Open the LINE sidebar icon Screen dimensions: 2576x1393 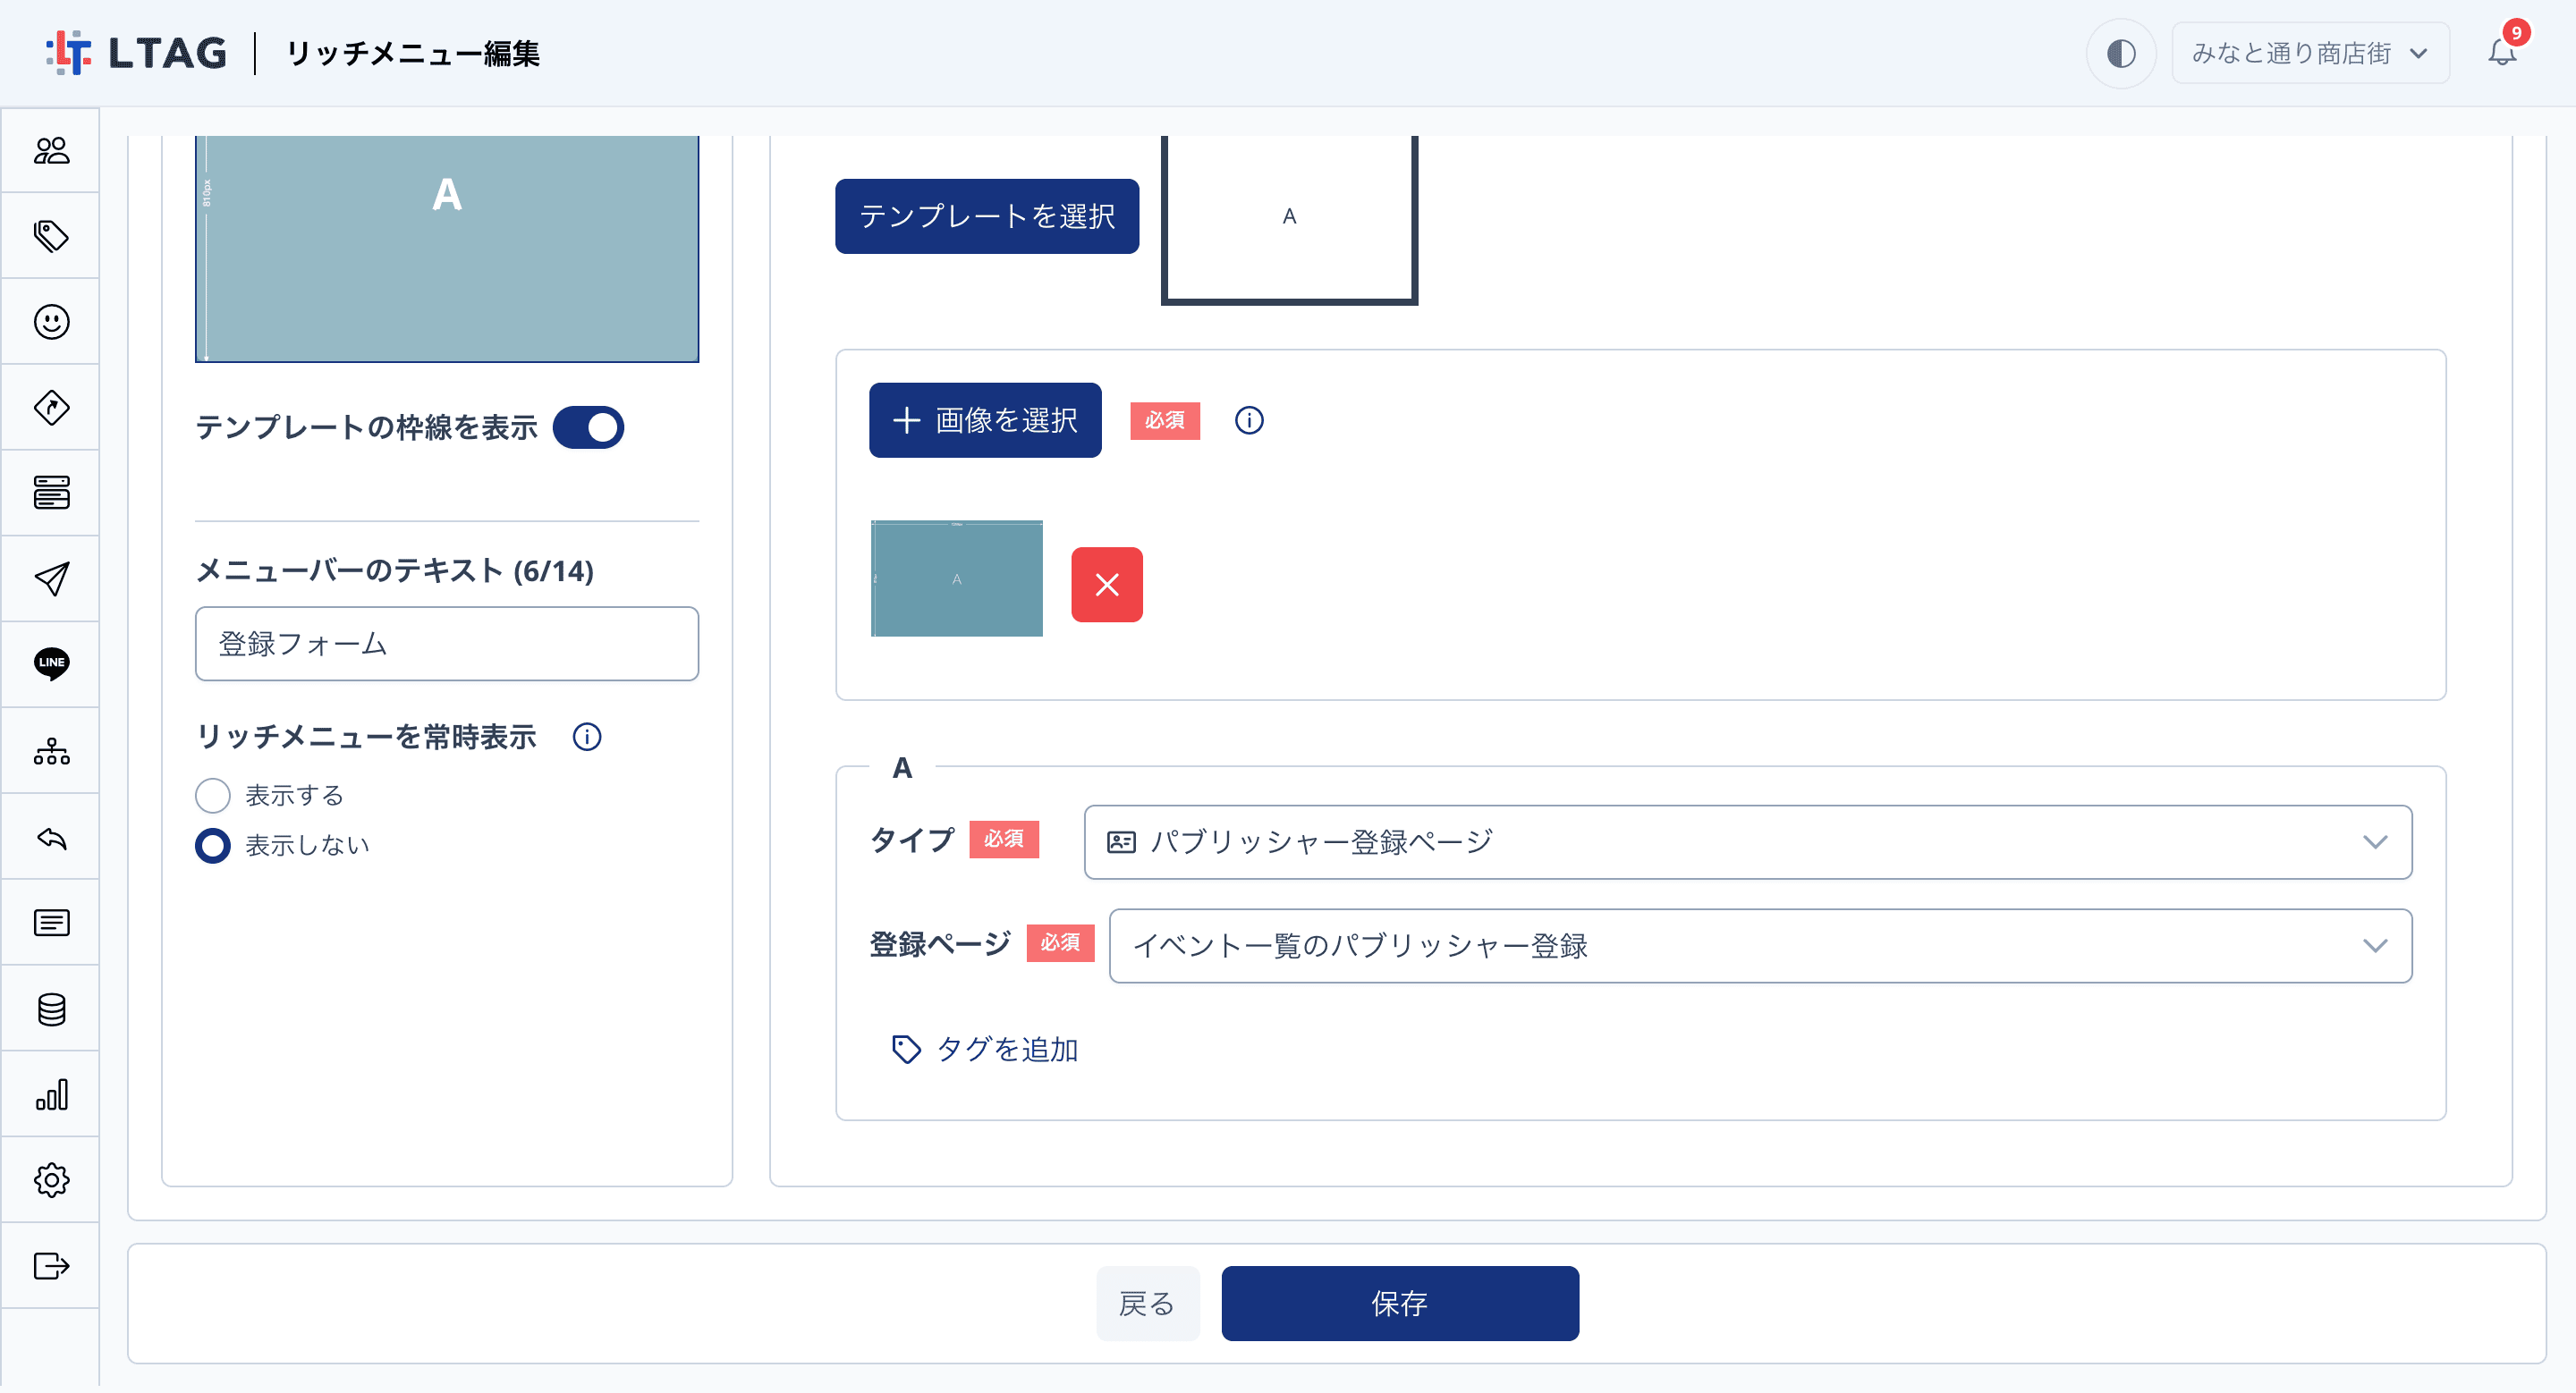(51, 664)
